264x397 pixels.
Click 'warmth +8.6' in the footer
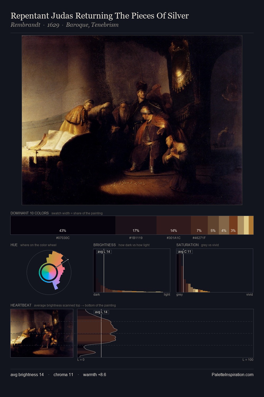click(95, 375)
